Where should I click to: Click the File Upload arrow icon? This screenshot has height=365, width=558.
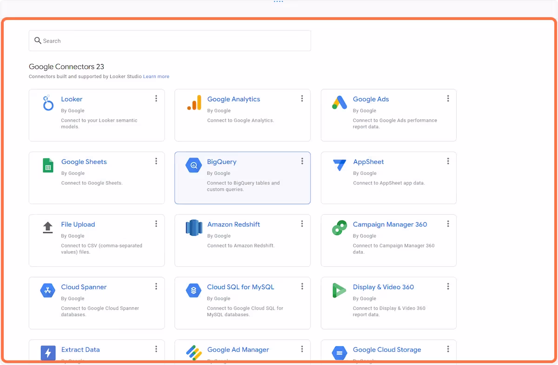(48, 227)
